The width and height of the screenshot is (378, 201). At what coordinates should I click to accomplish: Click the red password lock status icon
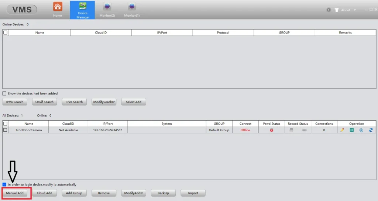[271, 130]
